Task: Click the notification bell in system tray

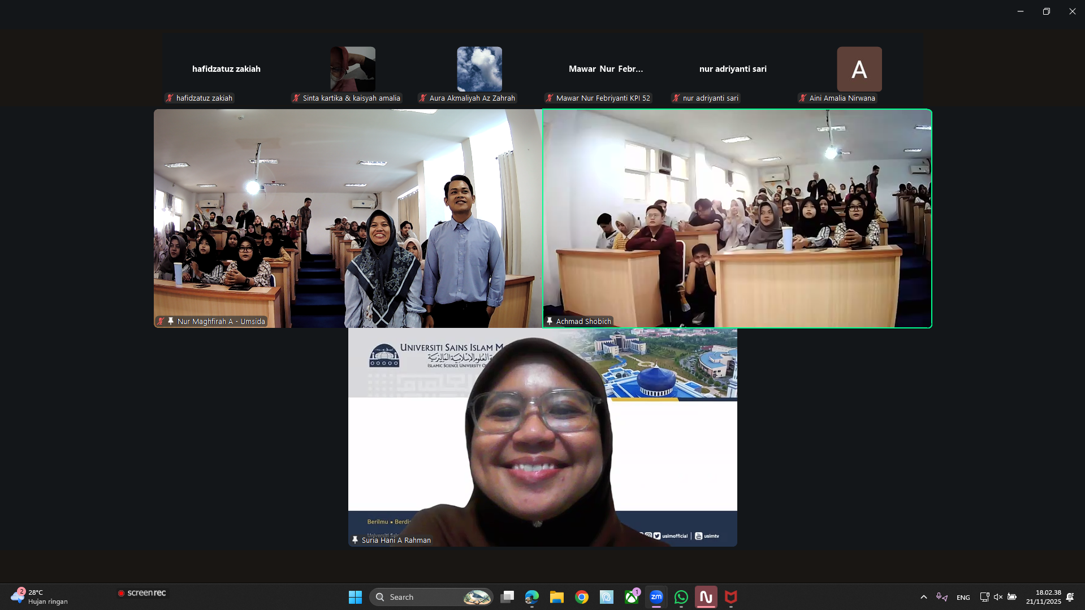Action: click(x=1070, y=597)
